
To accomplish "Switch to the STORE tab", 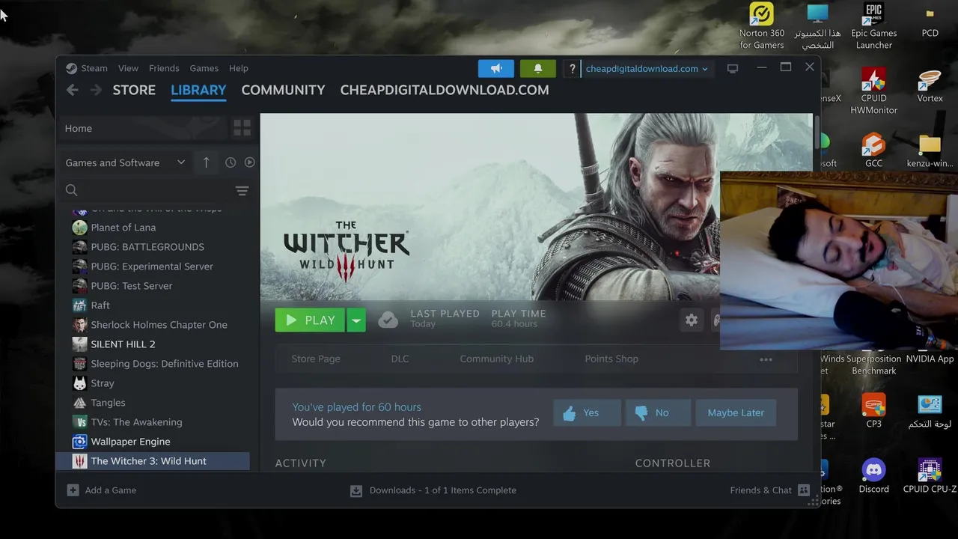I will click(x=134, y=90).
